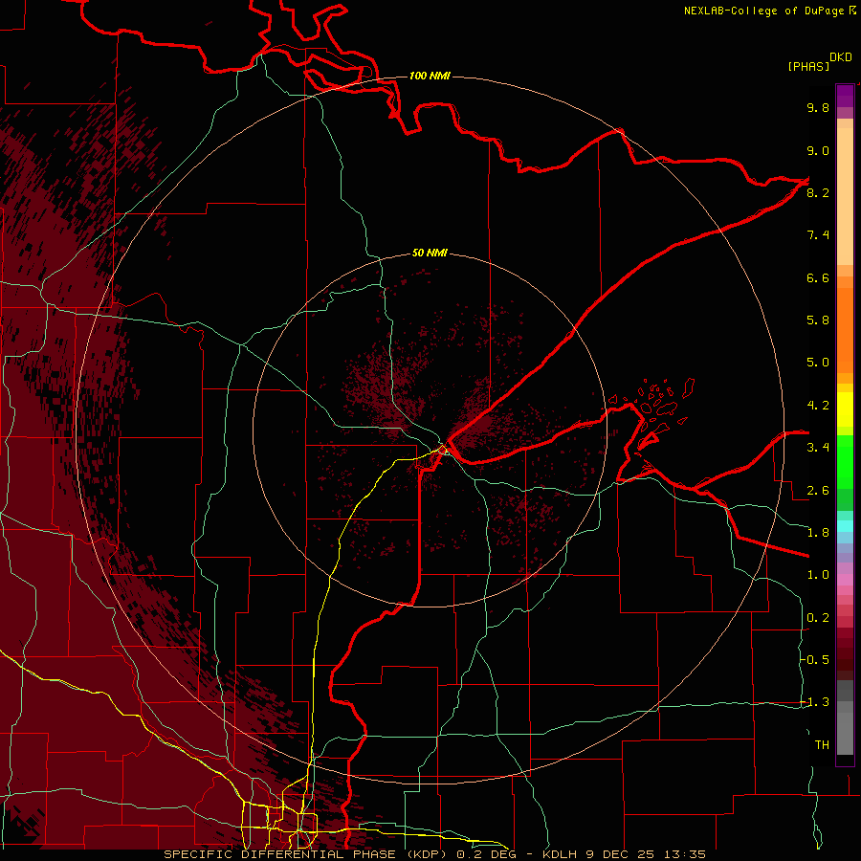The height and width of the screenshot is (861, 861).
Task: Click the 5.0 scale value
Action: point(818,363)
